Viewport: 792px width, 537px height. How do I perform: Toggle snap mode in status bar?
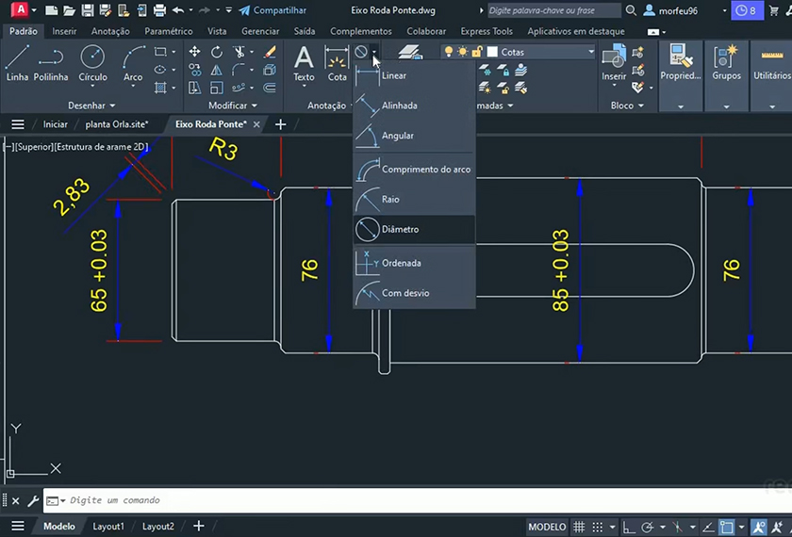coord(600,527)
